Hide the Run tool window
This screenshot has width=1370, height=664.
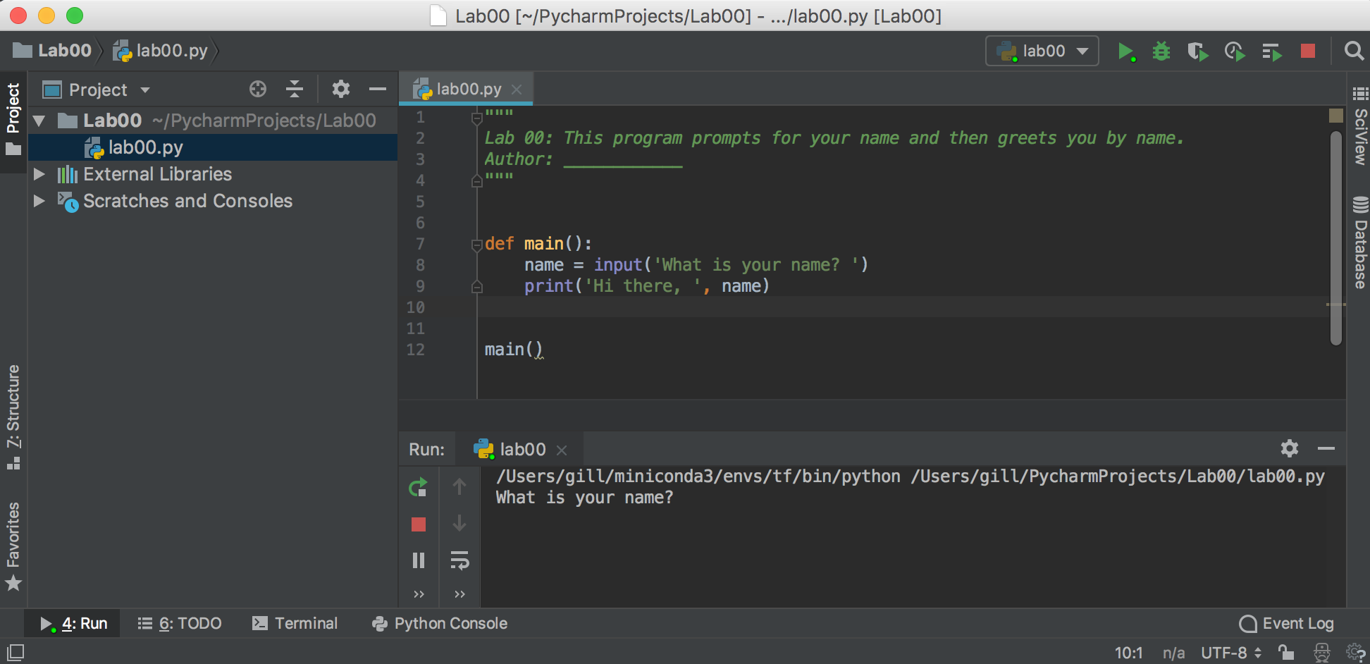pyautogui.click(x=1326, y=448)
